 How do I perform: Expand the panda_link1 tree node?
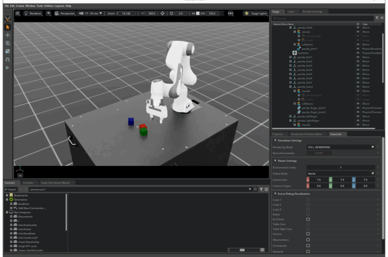click(x=291, y=57)
